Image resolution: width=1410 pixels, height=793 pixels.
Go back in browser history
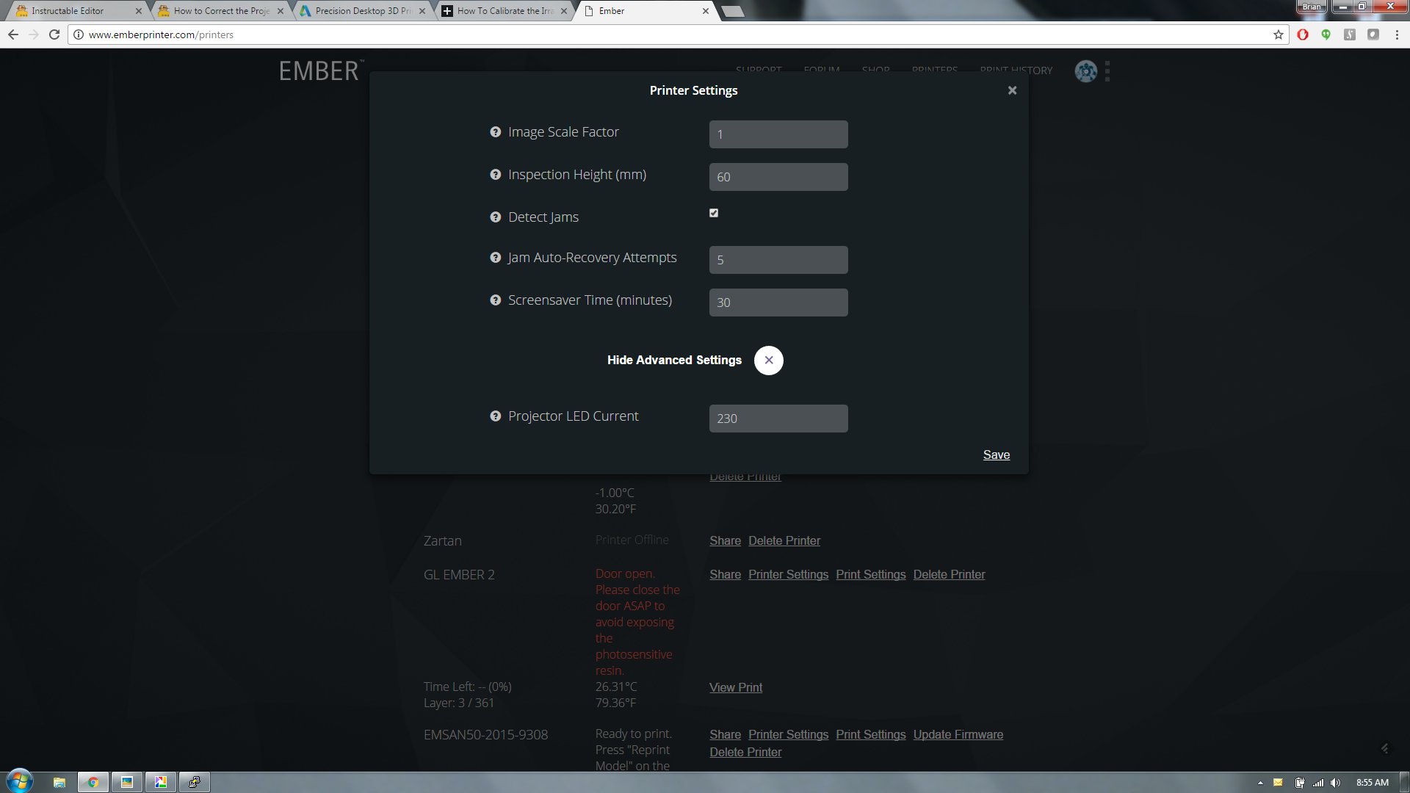pyautogui.click(x=13, y=35)
